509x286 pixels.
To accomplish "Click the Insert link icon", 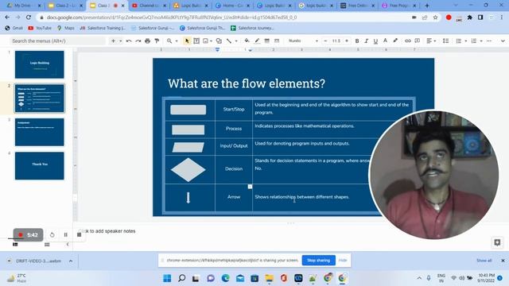I will pyautogui.click(x=408, y=41).
